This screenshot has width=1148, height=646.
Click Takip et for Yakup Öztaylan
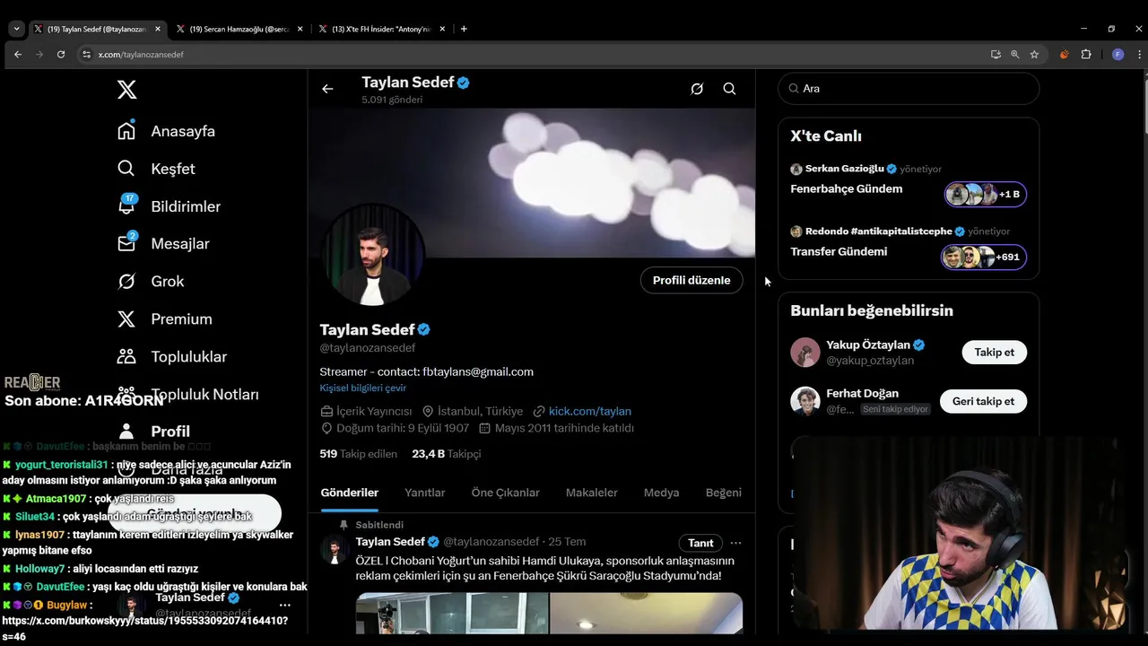point(994,352)
